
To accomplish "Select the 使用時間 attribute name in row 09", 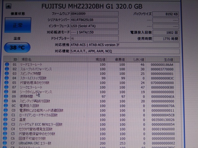I will tap(26, 97).
